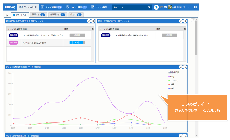This screenshot has height=140, width=230.
Task: Click the apps grid icon in header
Action: click(x=195, y=7)
